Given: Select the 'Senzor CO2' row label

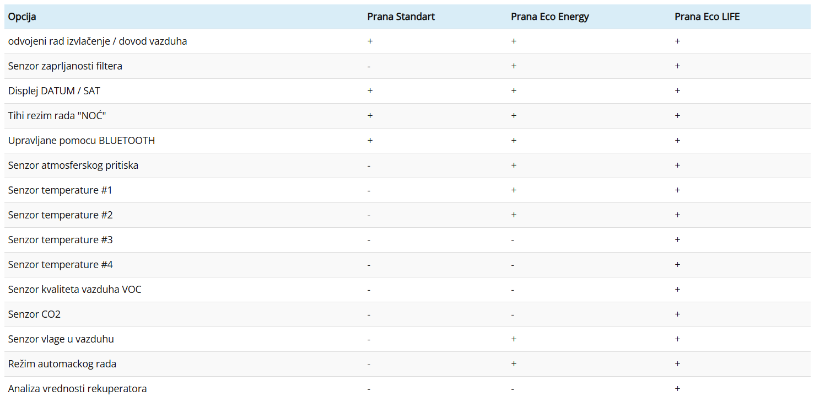Looking at the screenshot, I should [x=34, y=314].
